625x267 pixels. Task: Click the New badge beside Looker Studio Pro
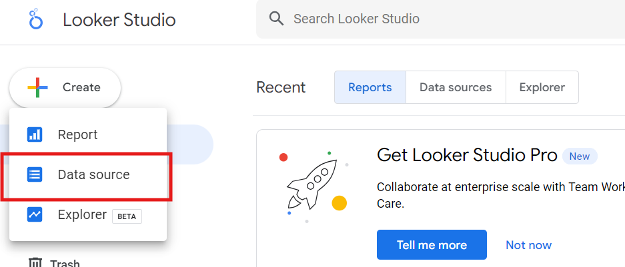[580, 156]
